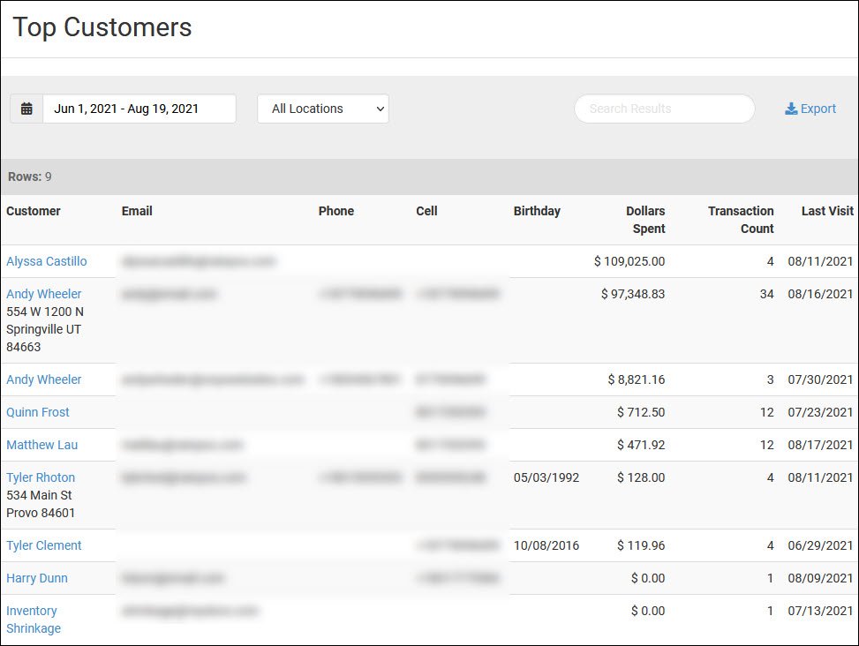The width and height of the screenshot is (859, 646).
Task: Click the Export download icon
Action: pyautogui.click(x=791, y=109)
